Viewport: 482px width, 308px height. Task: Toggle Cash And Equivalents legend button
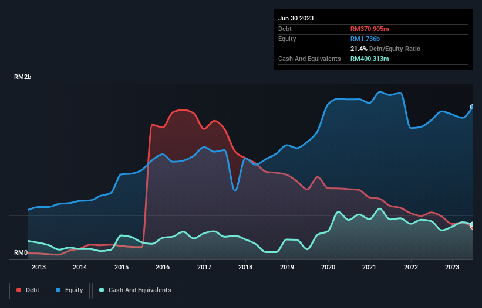click(135, 290)
